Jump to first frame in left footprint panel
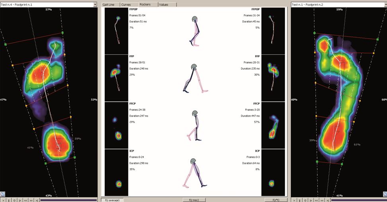Image resolution: width=387 pixels, height=202 pixels. pyautogui.click(x=20, y=200)
